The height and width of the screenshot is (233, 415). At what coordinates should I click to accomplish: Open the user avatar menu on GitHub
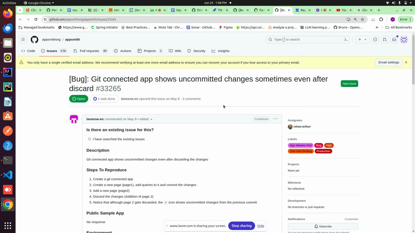(x=404, y=39)
